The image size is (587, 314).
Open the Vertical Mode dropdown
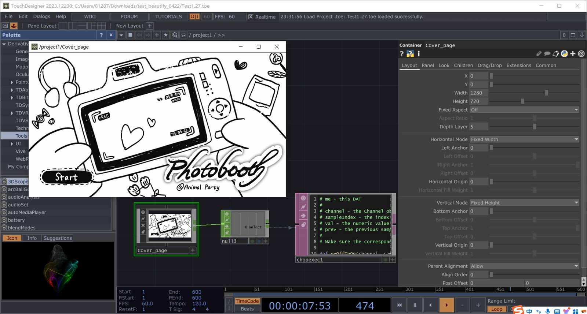(x=524, y=203)
